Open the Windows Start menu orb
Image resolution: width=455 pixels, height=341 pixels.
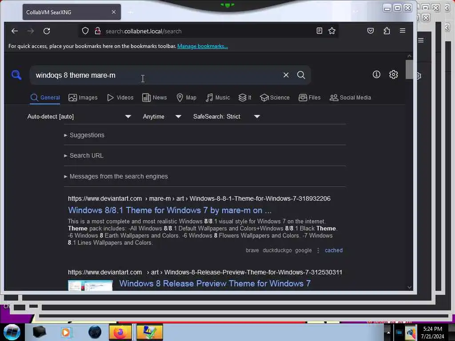[x=12, y=332]
